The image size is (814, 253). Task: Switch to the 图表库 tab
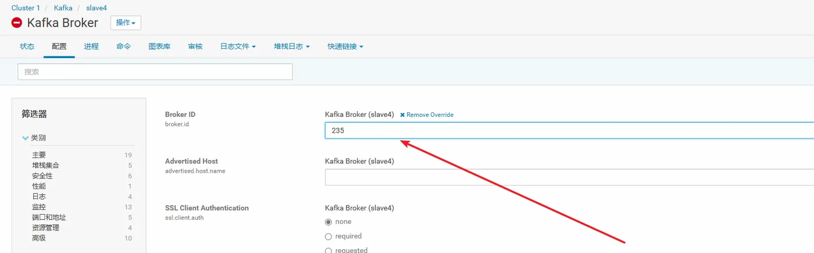point(159,47)
